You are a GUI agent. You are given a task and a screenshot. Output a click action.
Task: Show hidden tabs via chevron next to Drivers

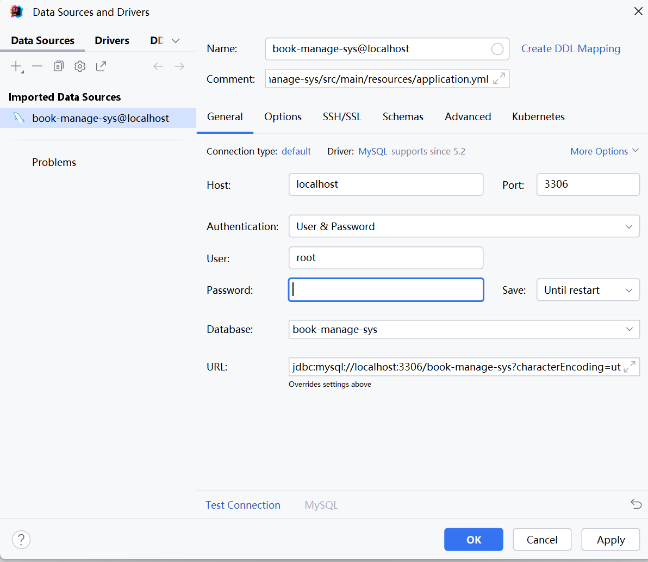175,41
